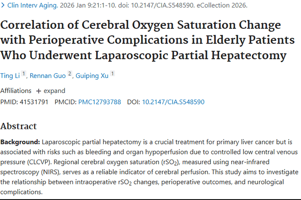Click the plus icon beside expand
This screenshot has height=200, width=301.
click(x=39, y=91)
